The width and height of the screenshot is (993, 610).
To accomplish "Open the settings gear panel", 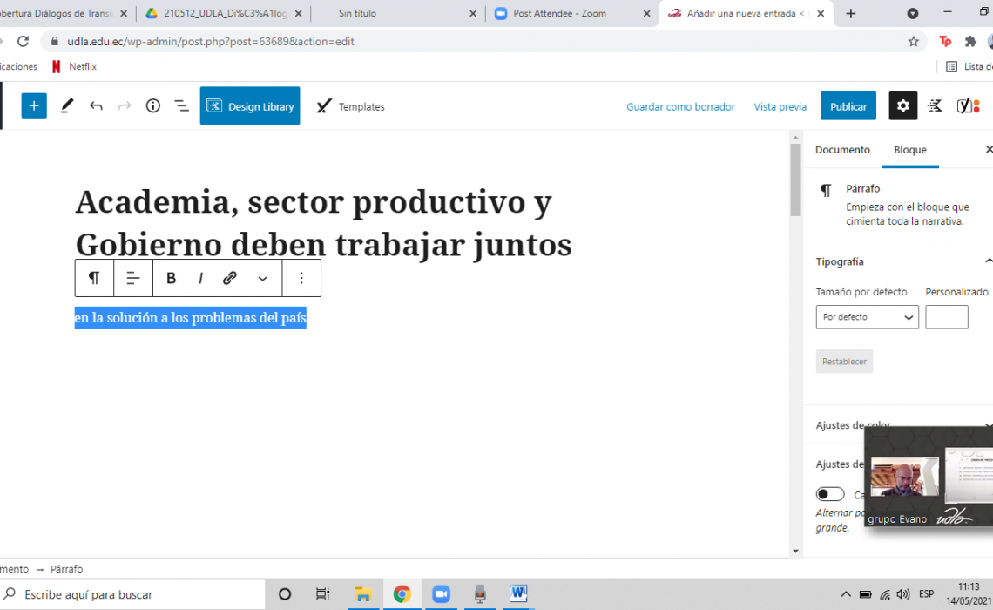I will coord(902,105).
